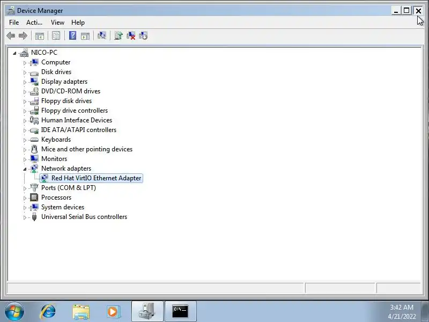The width and height of the screenshot is (429, 322).
Task: Switch to Command Prompt taskbar button
Action: (181, 311)
